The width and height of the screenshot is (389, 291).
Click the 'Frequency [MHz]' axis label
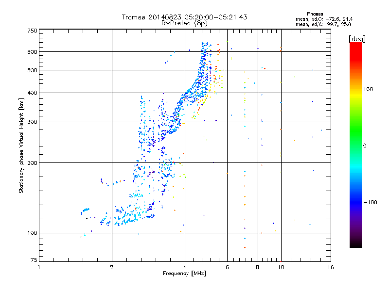[184, 274]
